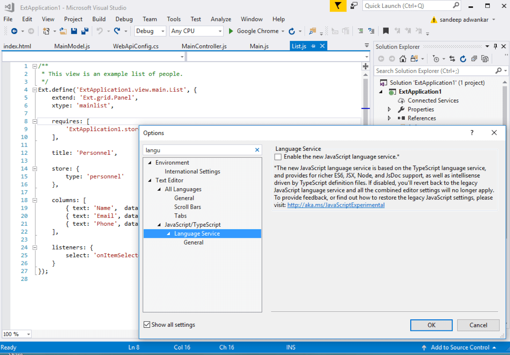The image size is (510, 355).
Task: Open the Google Chrome browser dropdown arrow
Action: [283, 31]
